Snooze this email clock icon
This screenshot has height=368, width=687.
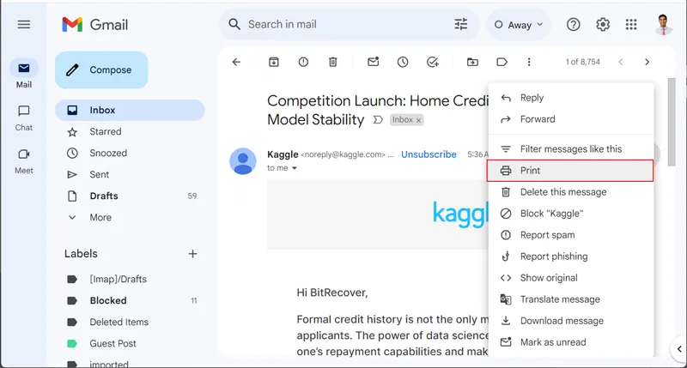tap(403, 62)
